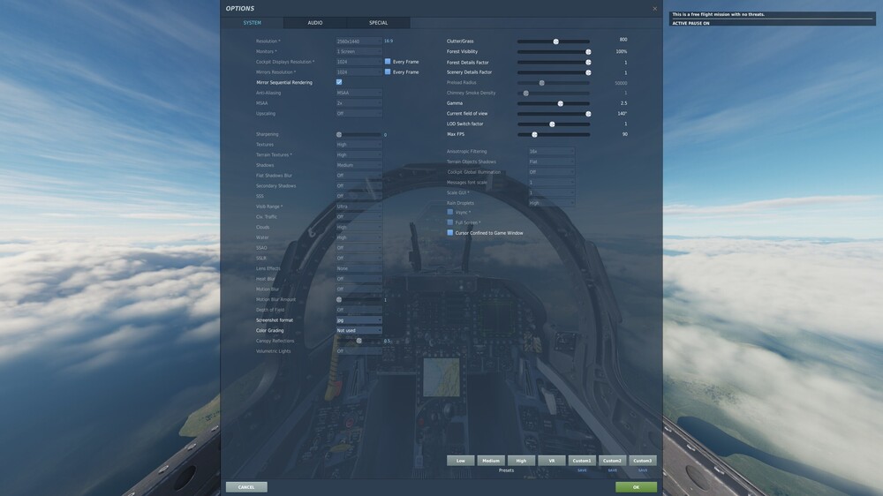Open the Lens Effects dropdown
This screenshot has width=883, height=496.
click(x=358, y=268)
